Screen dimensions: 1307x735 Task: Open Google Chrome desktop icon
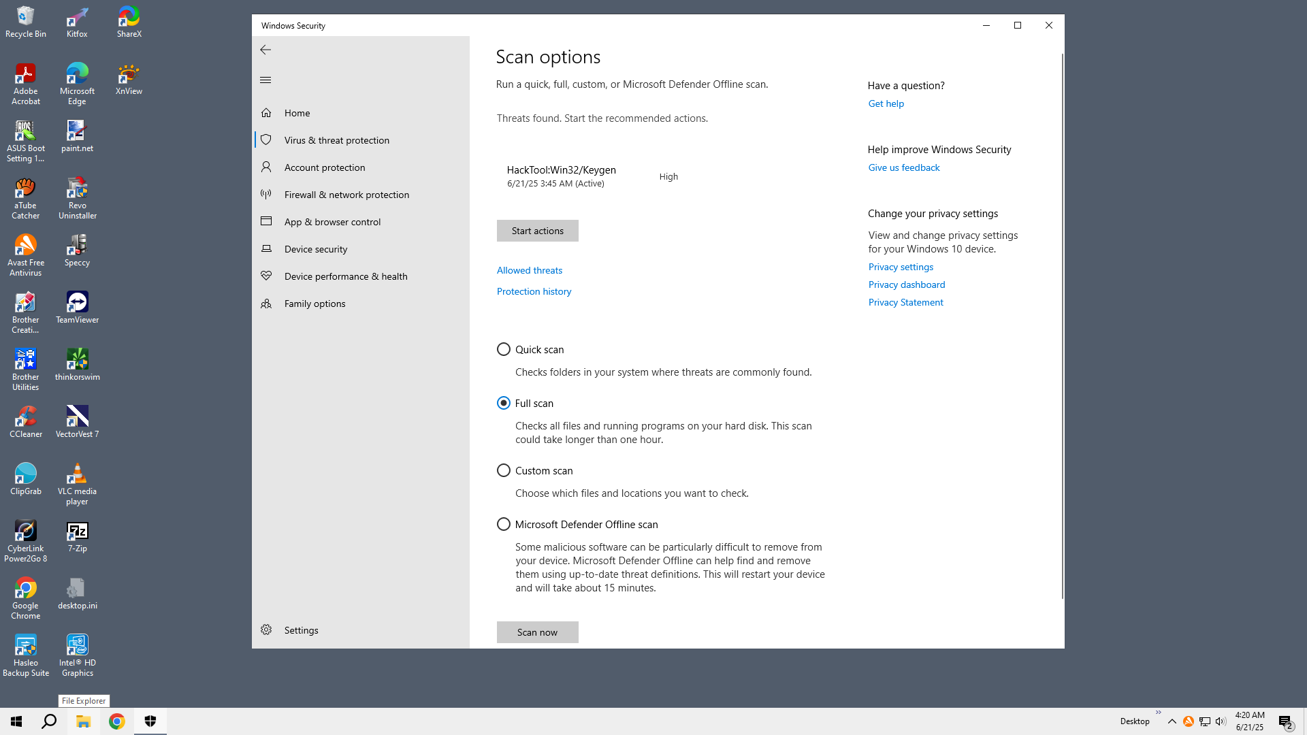point(26,599)
